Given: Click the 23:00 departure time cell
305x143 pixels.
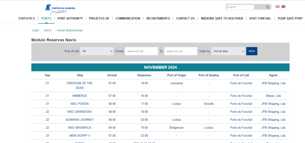Looking at the screenshot, I should [x=144, y=136].
